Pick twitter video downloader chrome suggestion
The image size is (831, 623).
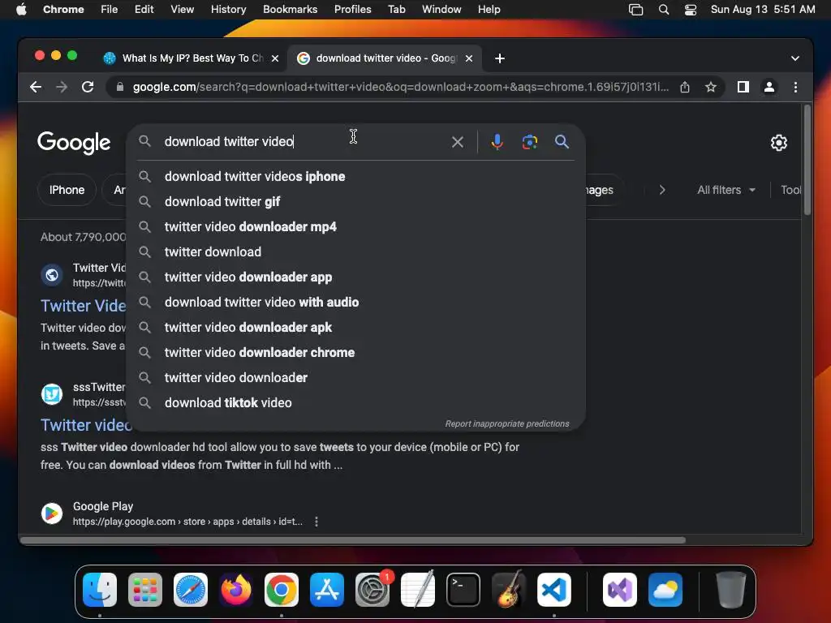click(x=355, y=353)
